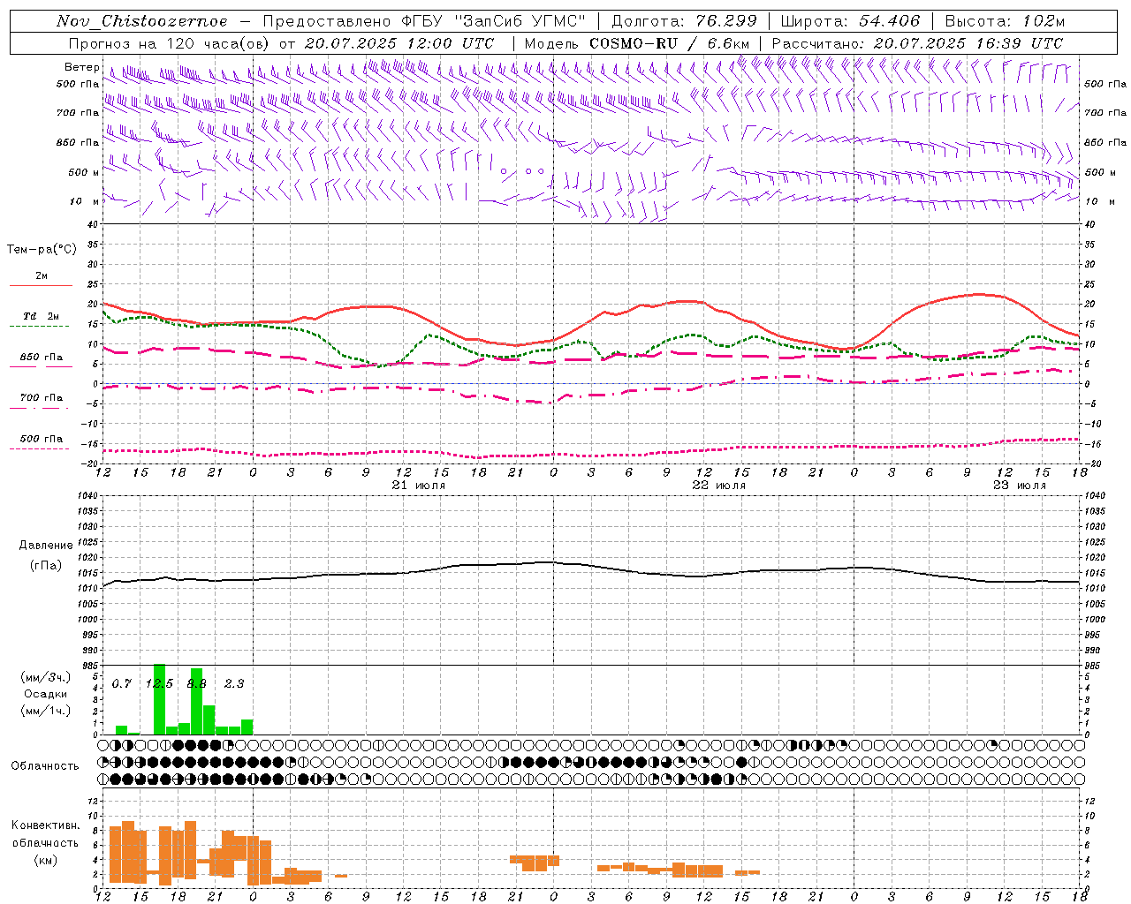Click the 23 июля date label
The width and height of the screenshot is (1131, 904).
point(1020,486)
